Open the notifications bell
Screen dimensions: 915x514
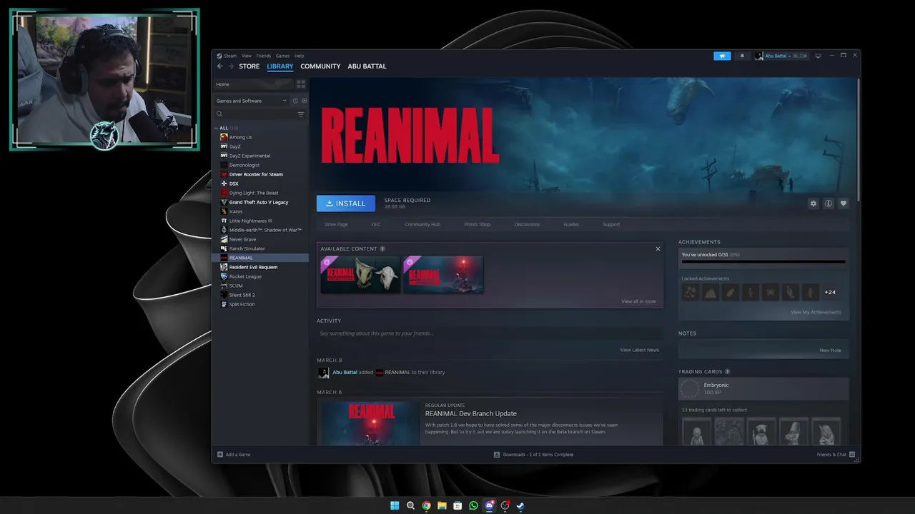click(x=741, y=56)
